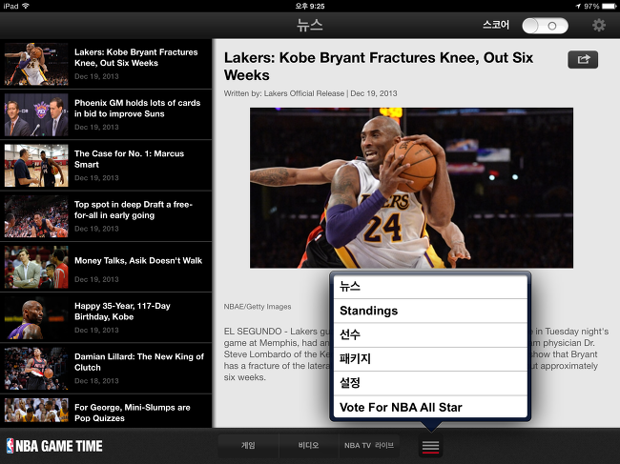Tap the hamburger menu icon

point(430,447)
